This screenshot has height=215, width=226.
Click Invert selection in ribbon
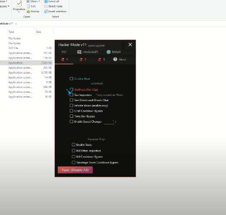coord(55,11)
